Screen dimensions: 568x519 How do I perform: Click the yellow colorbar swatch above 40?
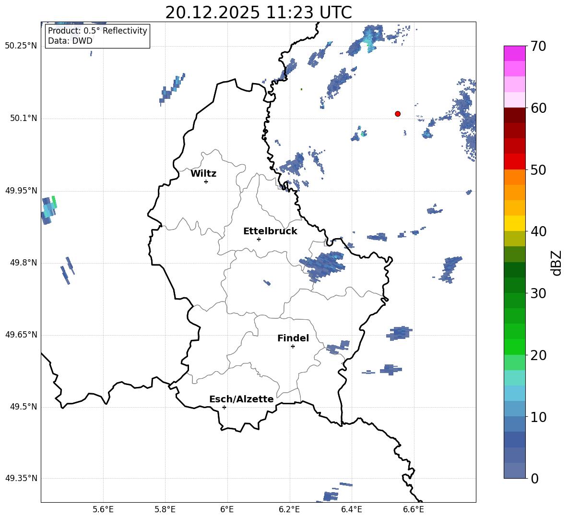tap(514, 223)
